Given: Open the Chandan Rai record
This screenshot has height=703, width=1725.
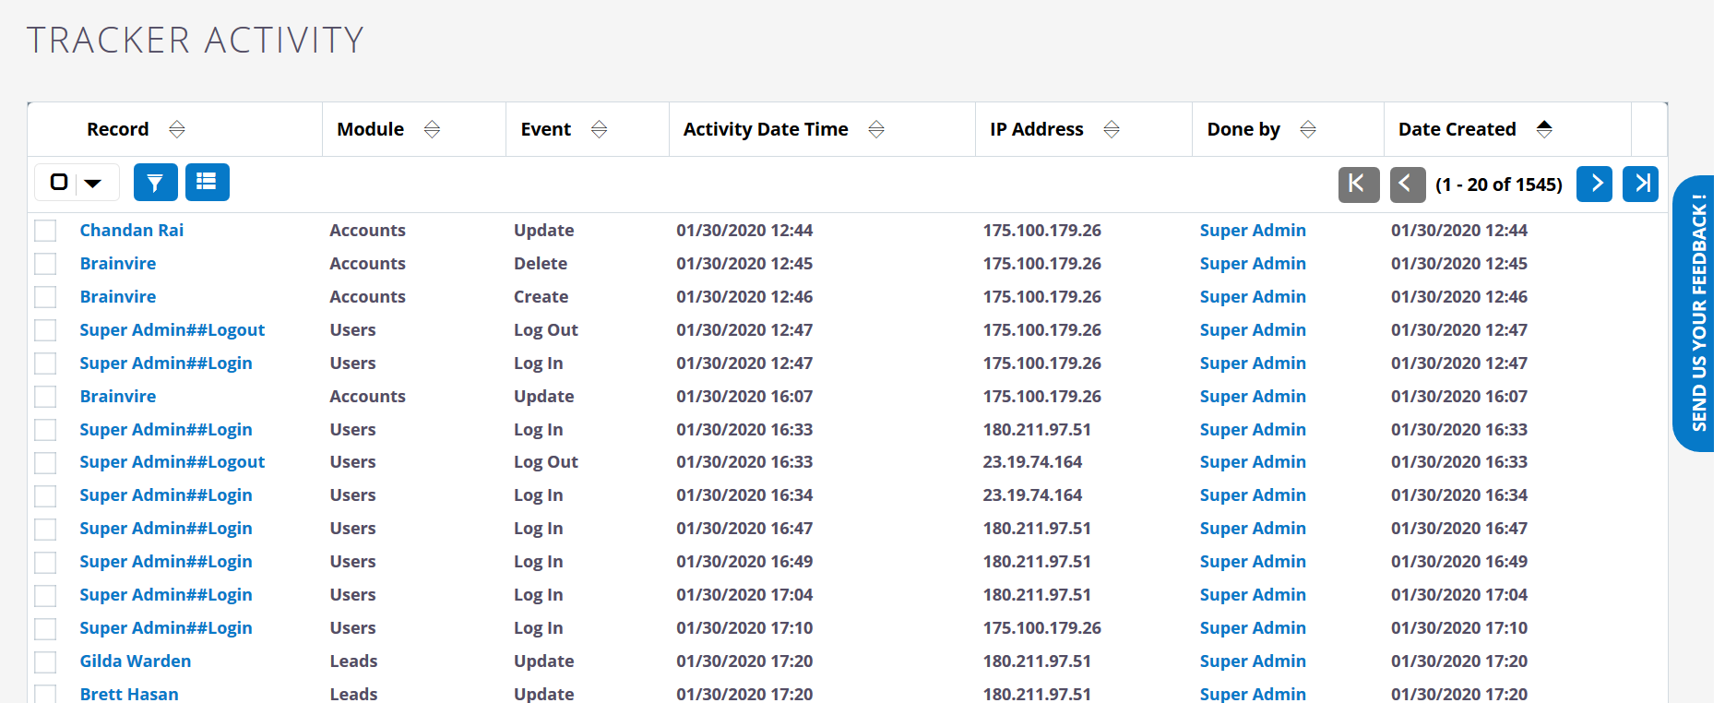Looking at the screenshot, I should (x=132, y=231).
